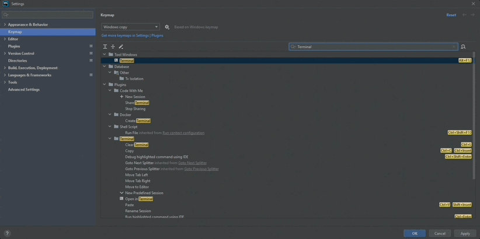Select the Move to Editor action
Viewport: 480px width, 239px height.
[x=137, y=187]
